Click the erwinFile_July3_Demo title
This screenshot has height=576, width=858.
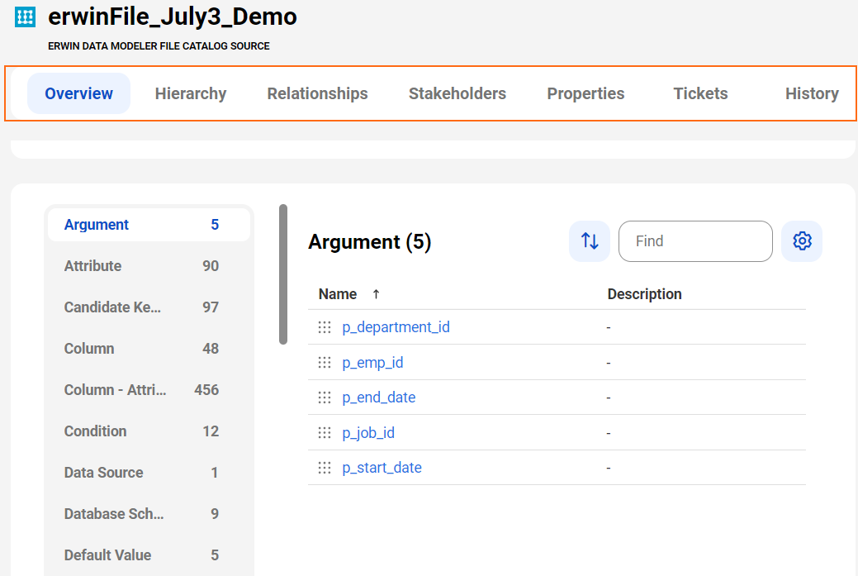[x=173, y=17]
